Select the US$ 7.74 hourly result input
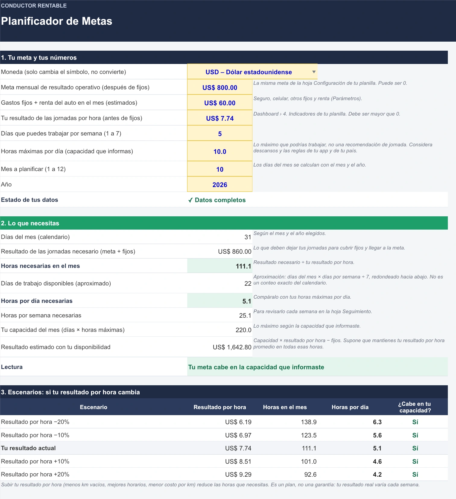The height and width of the screenshot is (499, 456). point(220,118)
